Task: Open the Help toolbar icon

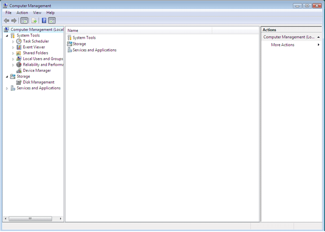Action: (44, 20)
